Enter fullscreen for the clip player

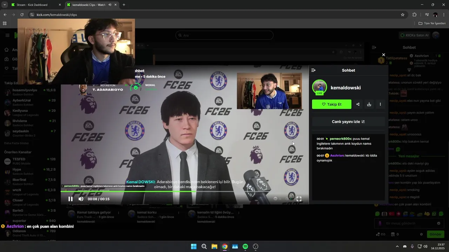[x=299, y=199]
